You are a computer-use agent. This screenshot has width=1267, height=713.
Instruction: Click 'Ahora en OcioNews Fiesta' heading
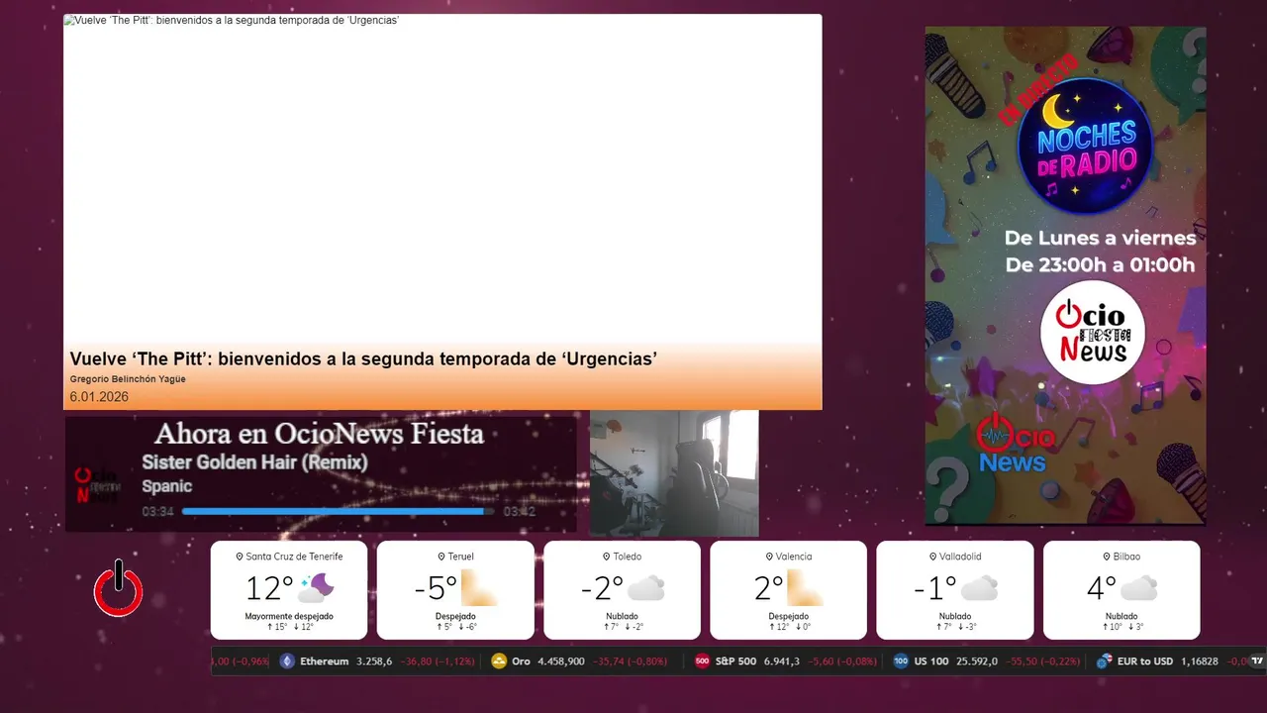[x=319, y=434]
